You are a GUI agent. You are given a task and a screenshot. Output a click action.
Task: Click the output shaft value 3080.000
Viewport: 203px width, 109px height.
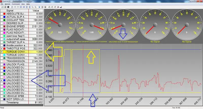pos(37,39)
